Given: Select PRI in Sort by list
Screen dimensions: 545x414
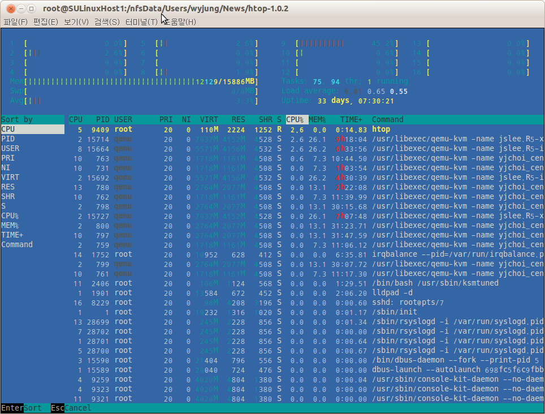Looking at the screenshot, I should [x=32, y=158].
